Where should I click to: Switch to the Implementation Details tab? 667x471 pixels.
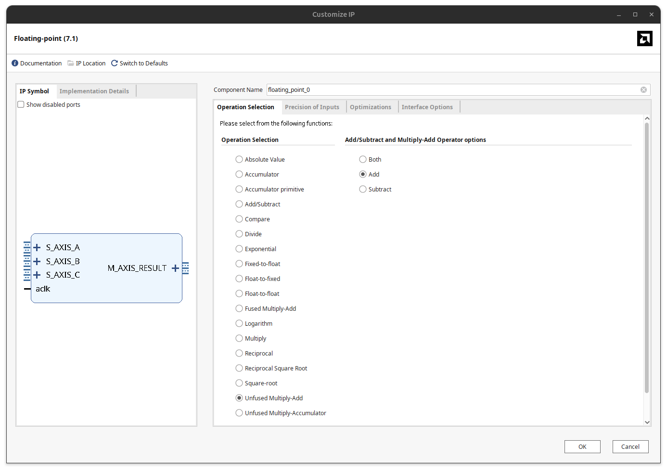coord(94,91)
